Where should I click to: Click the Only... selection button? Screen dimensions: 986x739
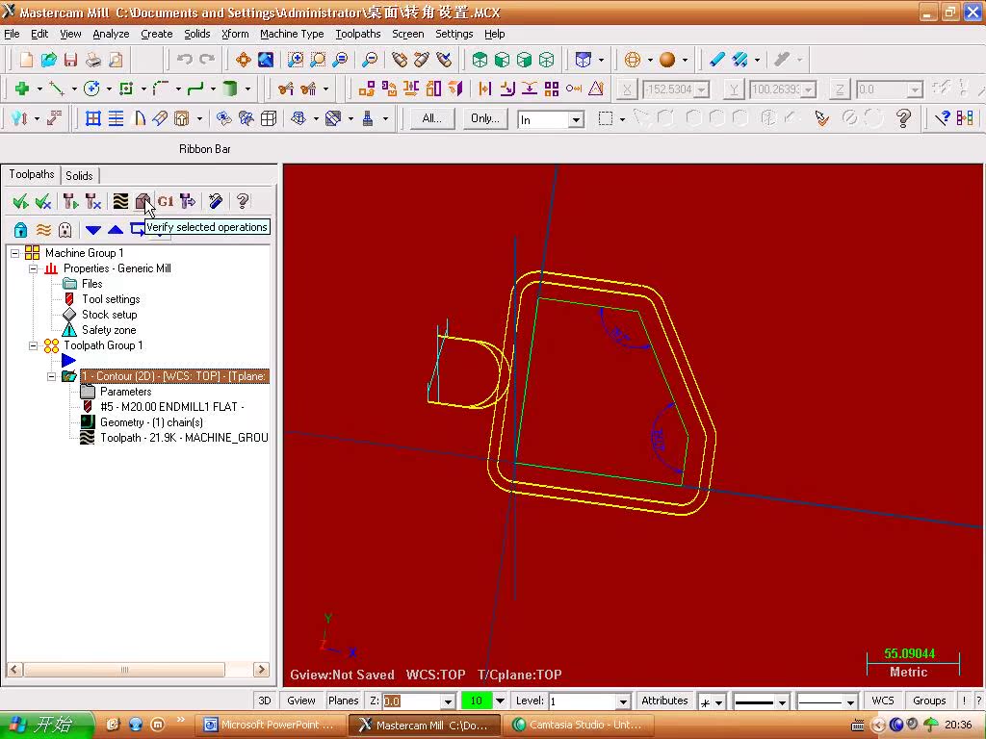tap(485, 118)
